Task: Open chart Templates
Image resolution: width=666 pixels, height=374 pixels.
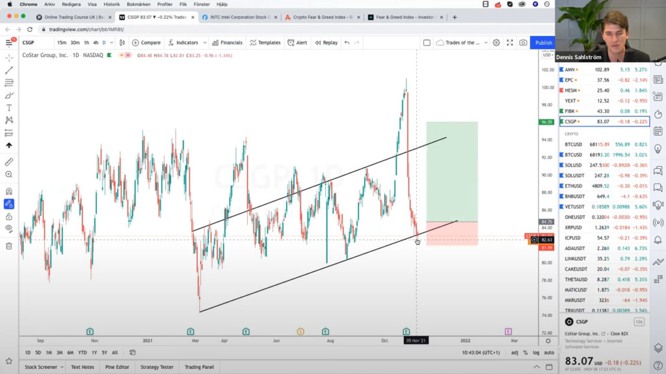Action: [265, 42]
